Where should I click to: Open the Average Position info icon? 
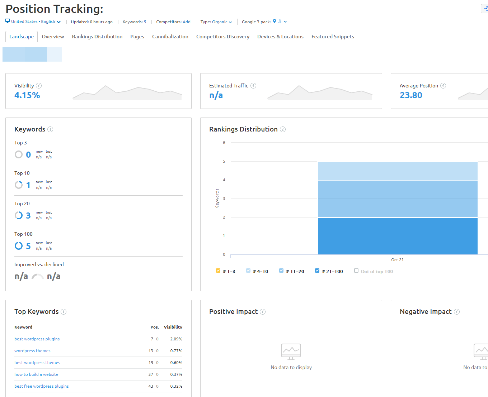(x=444, y=86)
